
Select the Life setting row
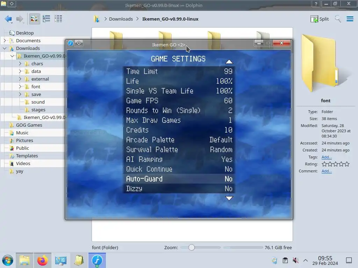pos(179,81)
